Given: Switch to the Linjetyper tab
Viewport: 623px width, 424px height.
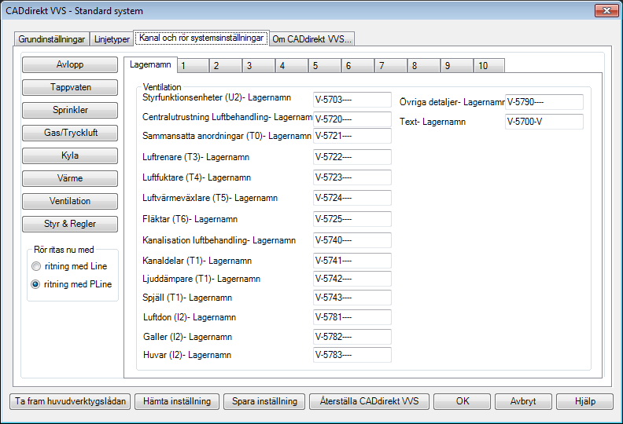Looking at the screenshot, I should (112, 39).
